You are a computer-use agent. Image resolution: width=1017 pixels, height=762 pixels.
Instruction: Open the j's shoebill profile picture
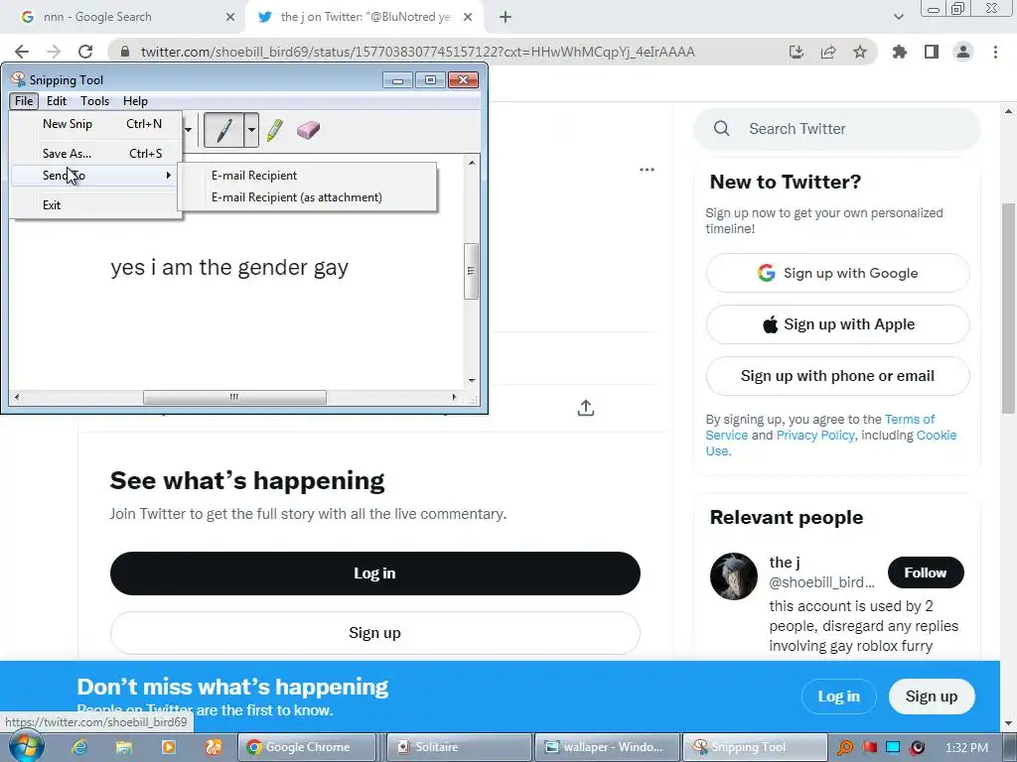click(x=734, y=576)
